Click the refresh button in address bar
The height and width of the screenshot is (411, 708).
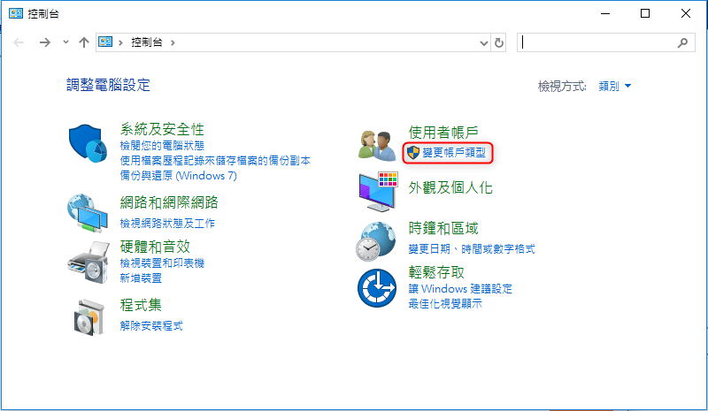499,42
